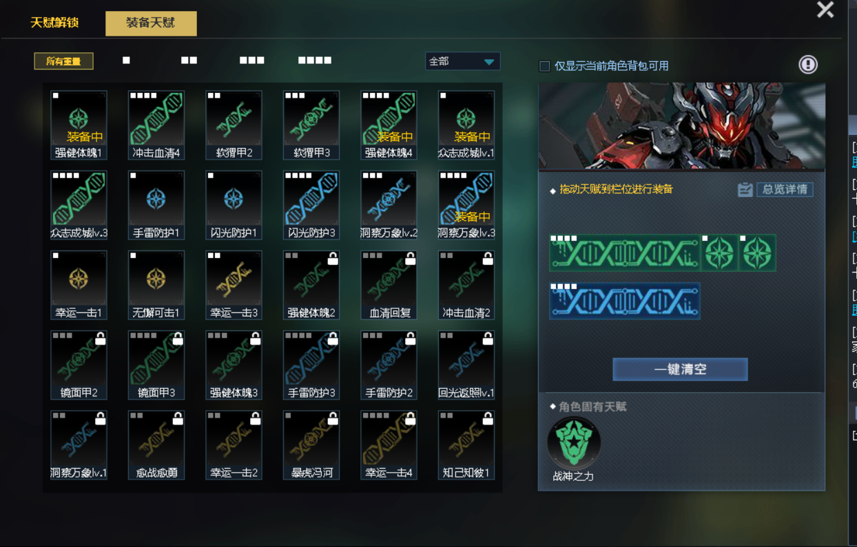The height and width of the screenshot is (547, 857).
Task: Select the 软猬甲2 talent icon
Action: (x=234, y=125)
